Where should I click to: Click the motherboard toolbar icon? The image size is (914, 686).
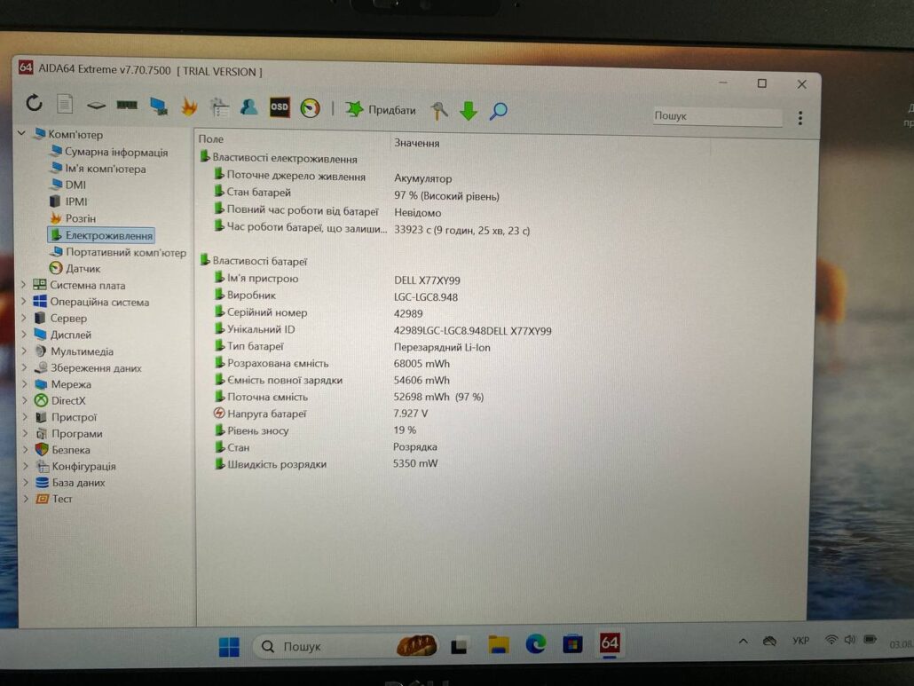[96, 106]
